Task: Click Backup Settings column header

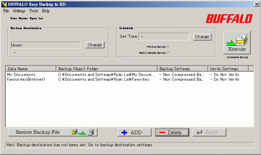Action: (183, 69)
